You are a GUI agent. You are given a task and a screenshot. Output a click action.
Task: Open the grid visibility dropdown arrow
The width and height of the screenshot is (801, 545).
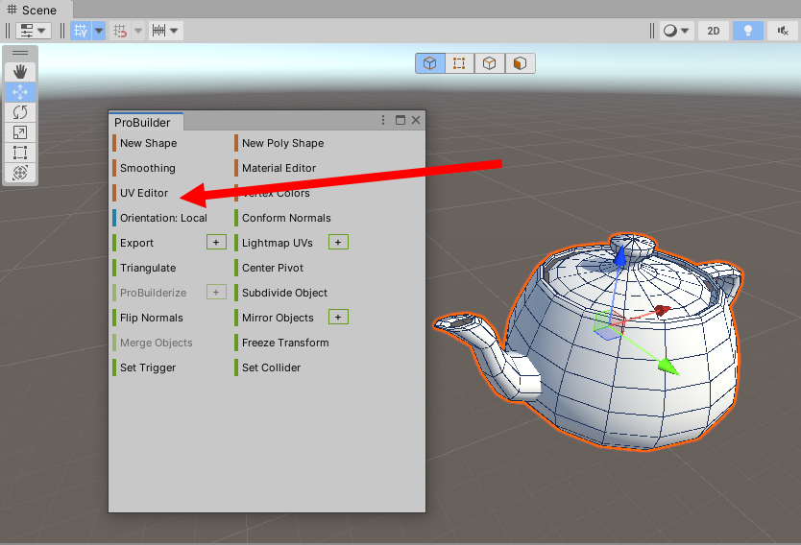pos(99,31)
